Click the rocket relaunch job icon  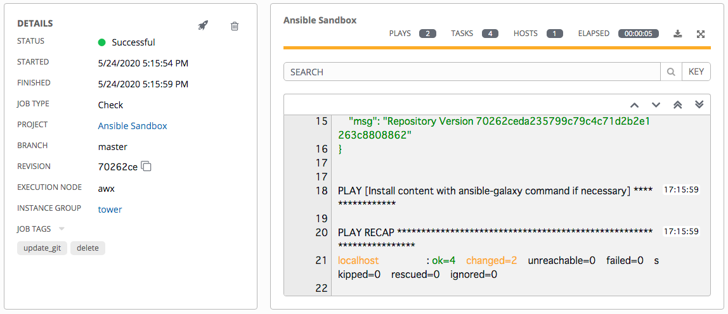coord(203,26)
